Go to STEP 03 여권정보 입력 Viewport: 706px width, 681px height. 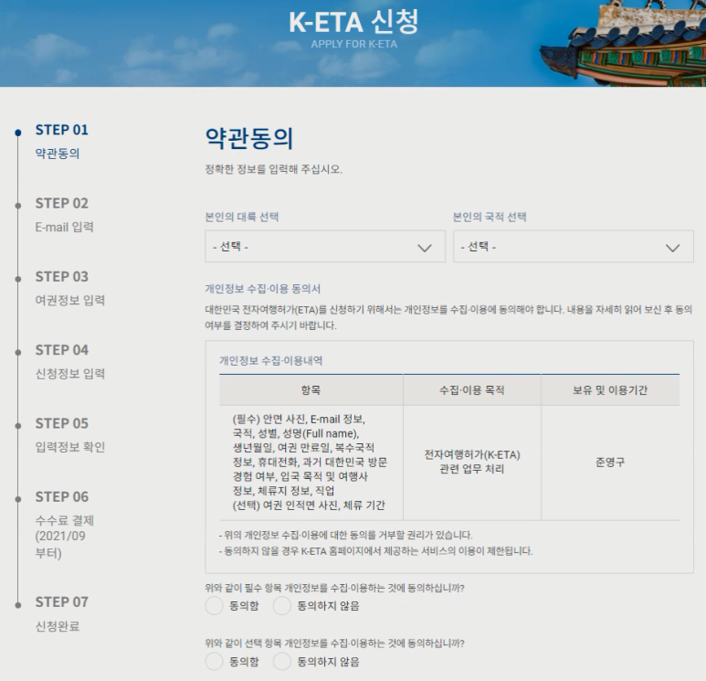click(70, 288)
